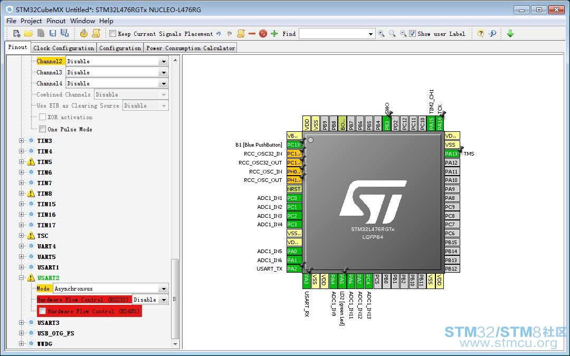570x356 pixels.
Task: Click the PA15 TIM2_CH1 pin
Action: (x=431, y=123)
